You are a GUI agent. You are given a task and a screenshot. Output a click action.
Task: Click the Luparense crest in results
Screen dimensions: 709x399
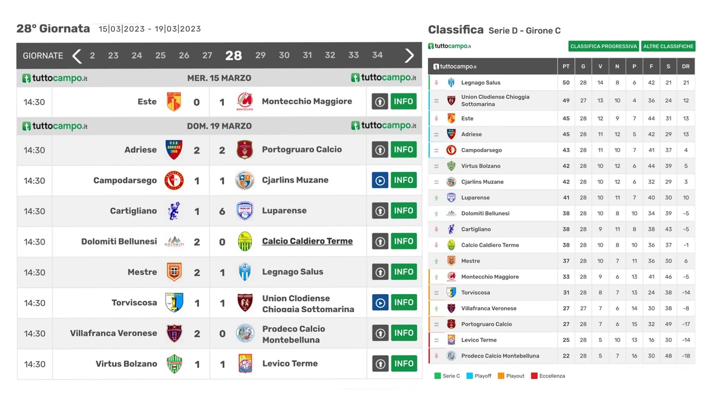(x=244, y=211)
